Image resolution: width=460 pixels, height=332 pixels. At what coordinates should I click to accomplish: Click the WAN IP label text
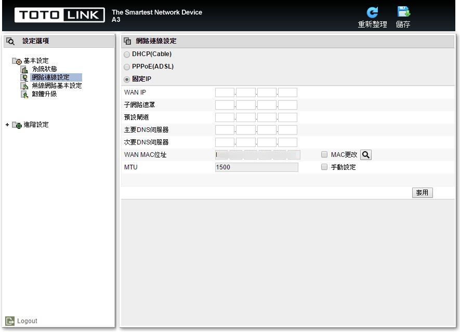tap(135, 92)
